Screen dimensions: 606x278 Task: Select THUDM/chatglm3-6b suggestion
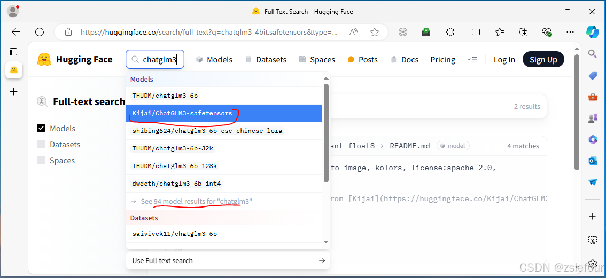point(224,96)
